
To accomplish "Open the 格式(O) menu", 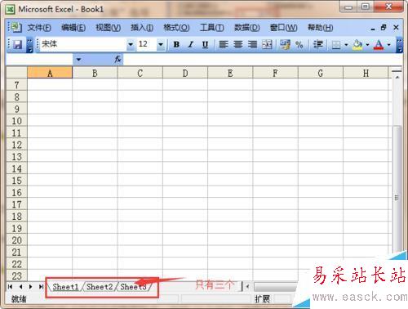I will pyautogui.click(x=176, y=28).
